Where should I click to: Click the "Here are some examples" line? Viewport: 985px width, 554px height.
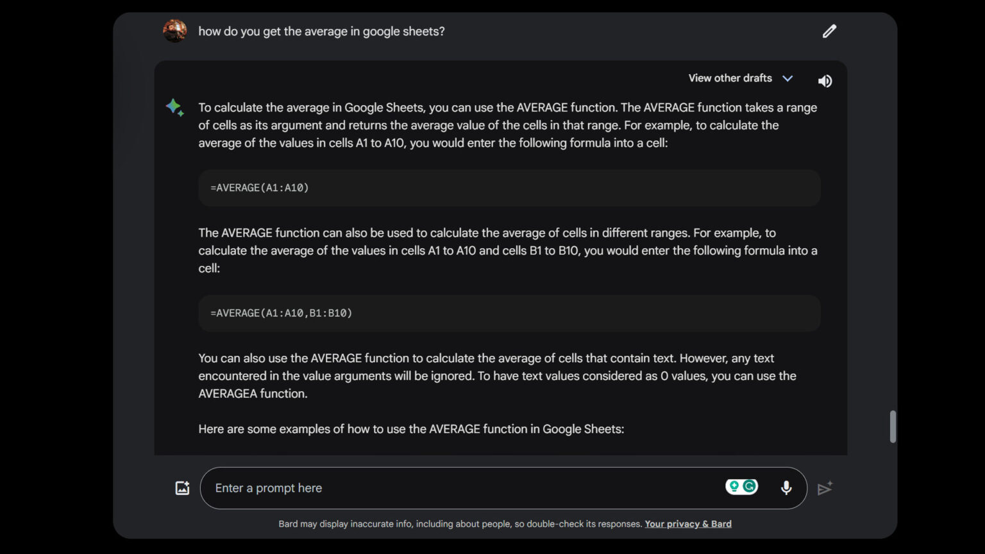(x=411, y=429)
